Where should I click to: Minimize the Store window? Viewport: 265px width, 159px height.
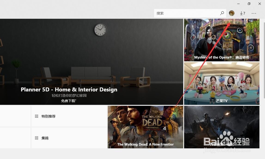[238, 4]
